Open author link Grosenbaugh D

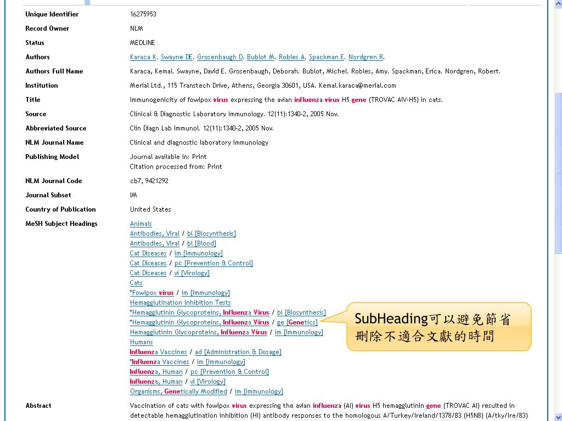[x=220, y=57]
